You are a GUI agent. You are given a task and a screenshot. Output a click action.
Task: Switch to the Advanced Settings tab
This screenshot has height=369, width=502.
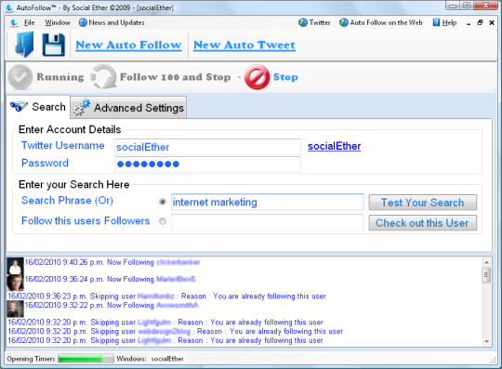click(128, 108)
